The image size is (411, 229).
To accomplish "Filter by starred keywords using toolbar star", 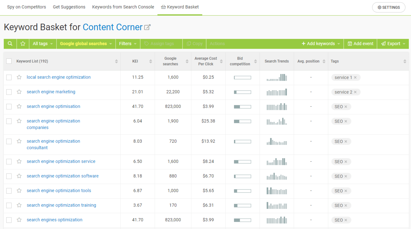I will point(22,44).
